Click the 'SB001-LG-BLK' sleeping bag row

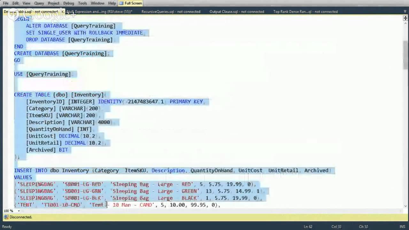point(138,198)
